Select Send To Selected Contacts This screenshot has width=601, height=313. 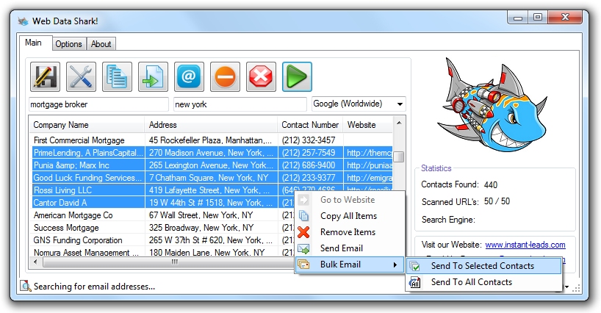point(483,266)
